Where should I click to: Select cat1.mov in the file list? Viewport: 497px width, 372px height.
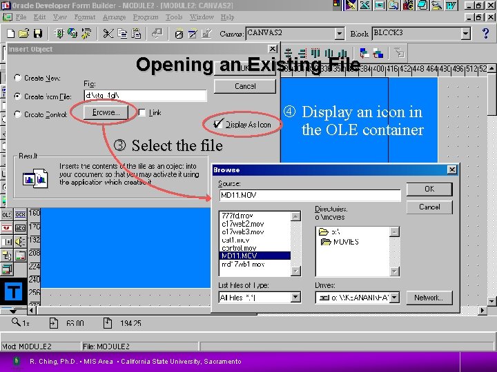(255, 240)
